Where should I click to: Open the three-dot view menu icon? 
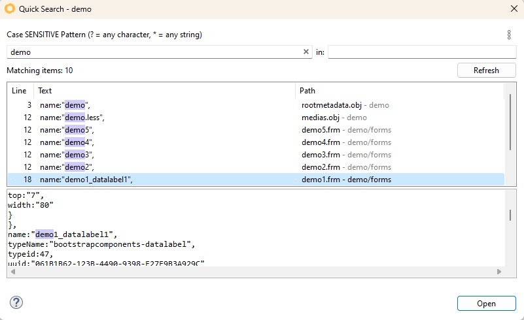(509, 35)
